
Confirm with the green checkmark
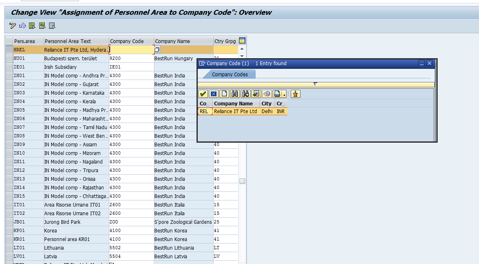203,94
